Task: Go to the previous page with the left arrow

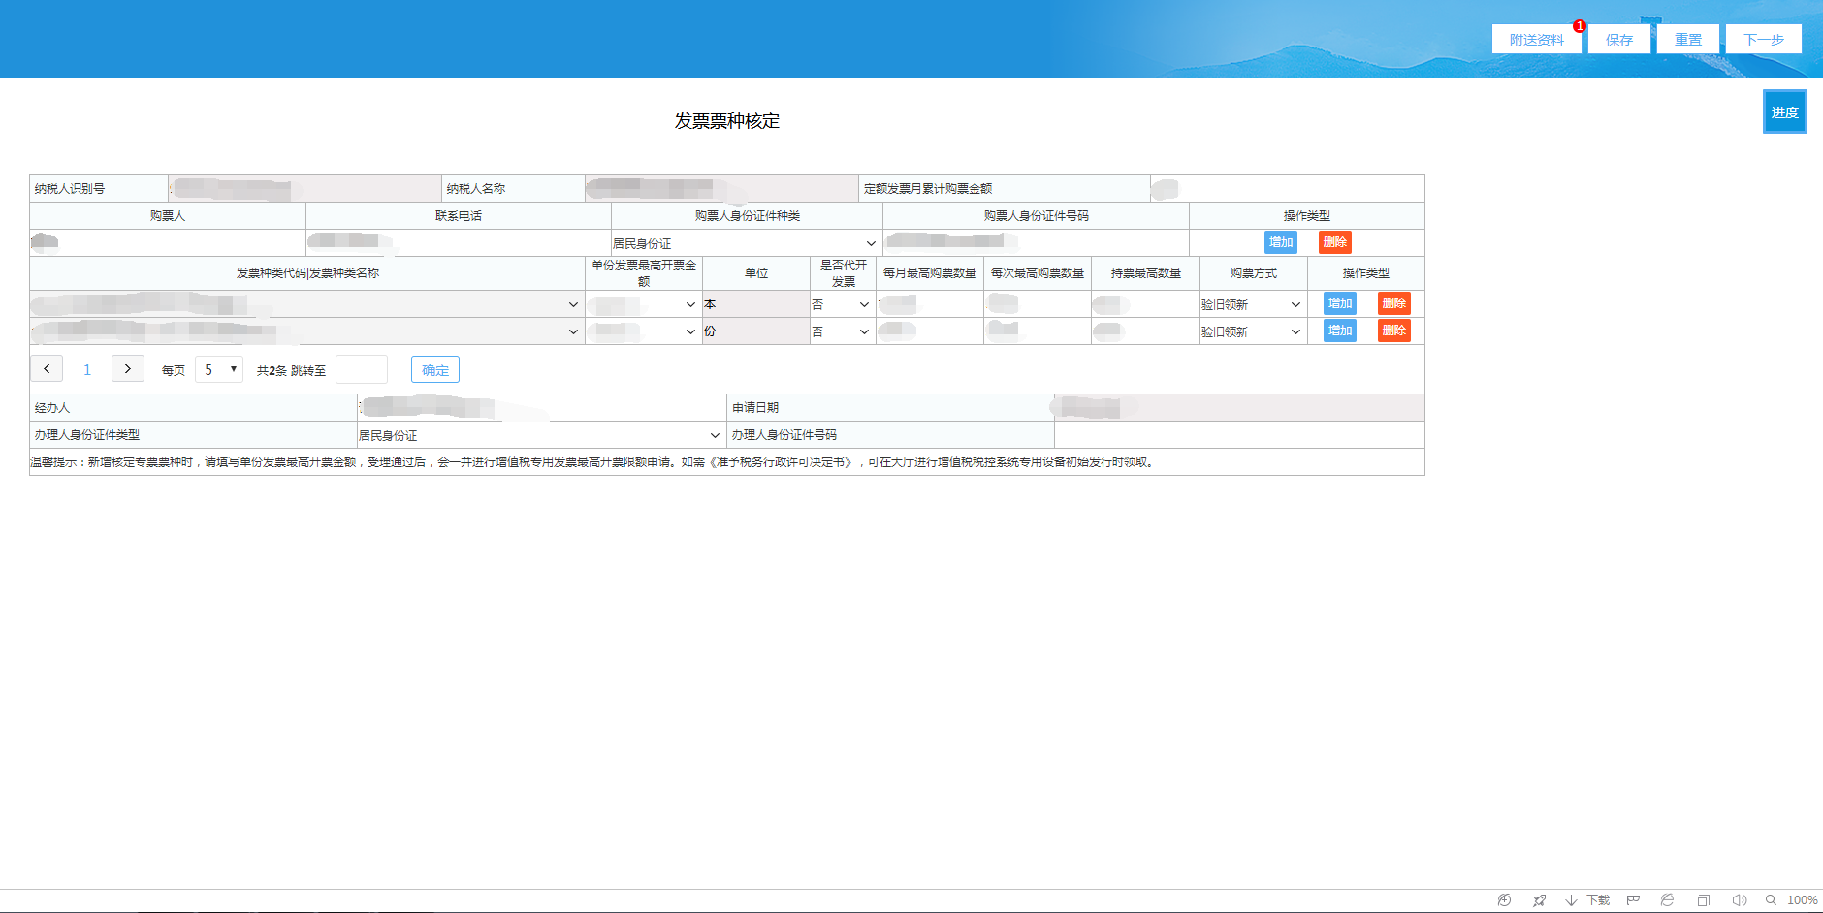Action: pos(47,369)
